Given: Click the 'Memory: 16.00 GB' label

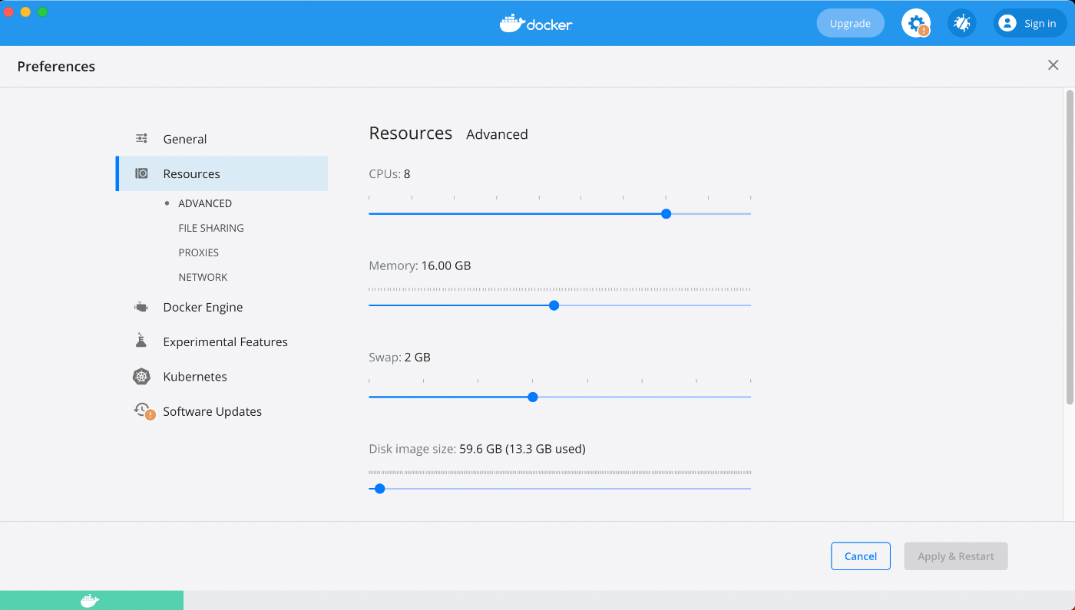Looking at the screenshot, I should [420, 265].
